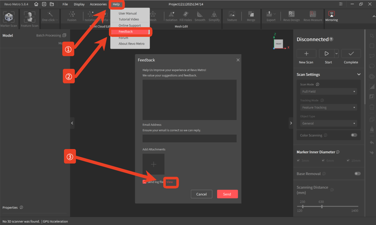Click the Add Attachments plus box
This screenshot has width=376, height=225.
pyautogui.click(x=154, y=164)
